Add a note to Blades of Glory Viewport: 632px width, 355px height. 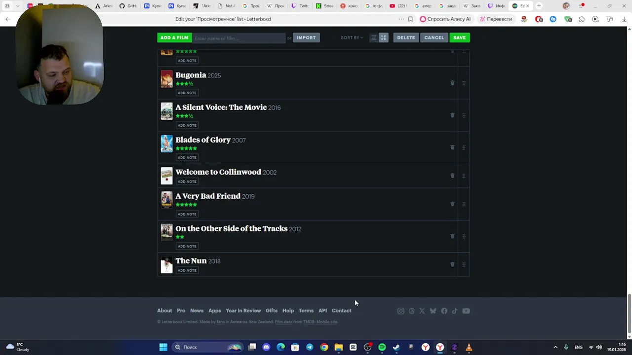pyautogui.click(x=187, y=157)
